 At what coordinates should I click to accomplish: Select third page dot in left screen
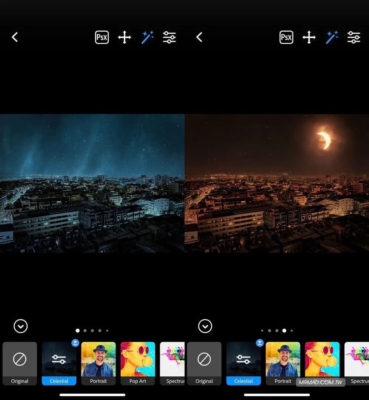[93, 331]
